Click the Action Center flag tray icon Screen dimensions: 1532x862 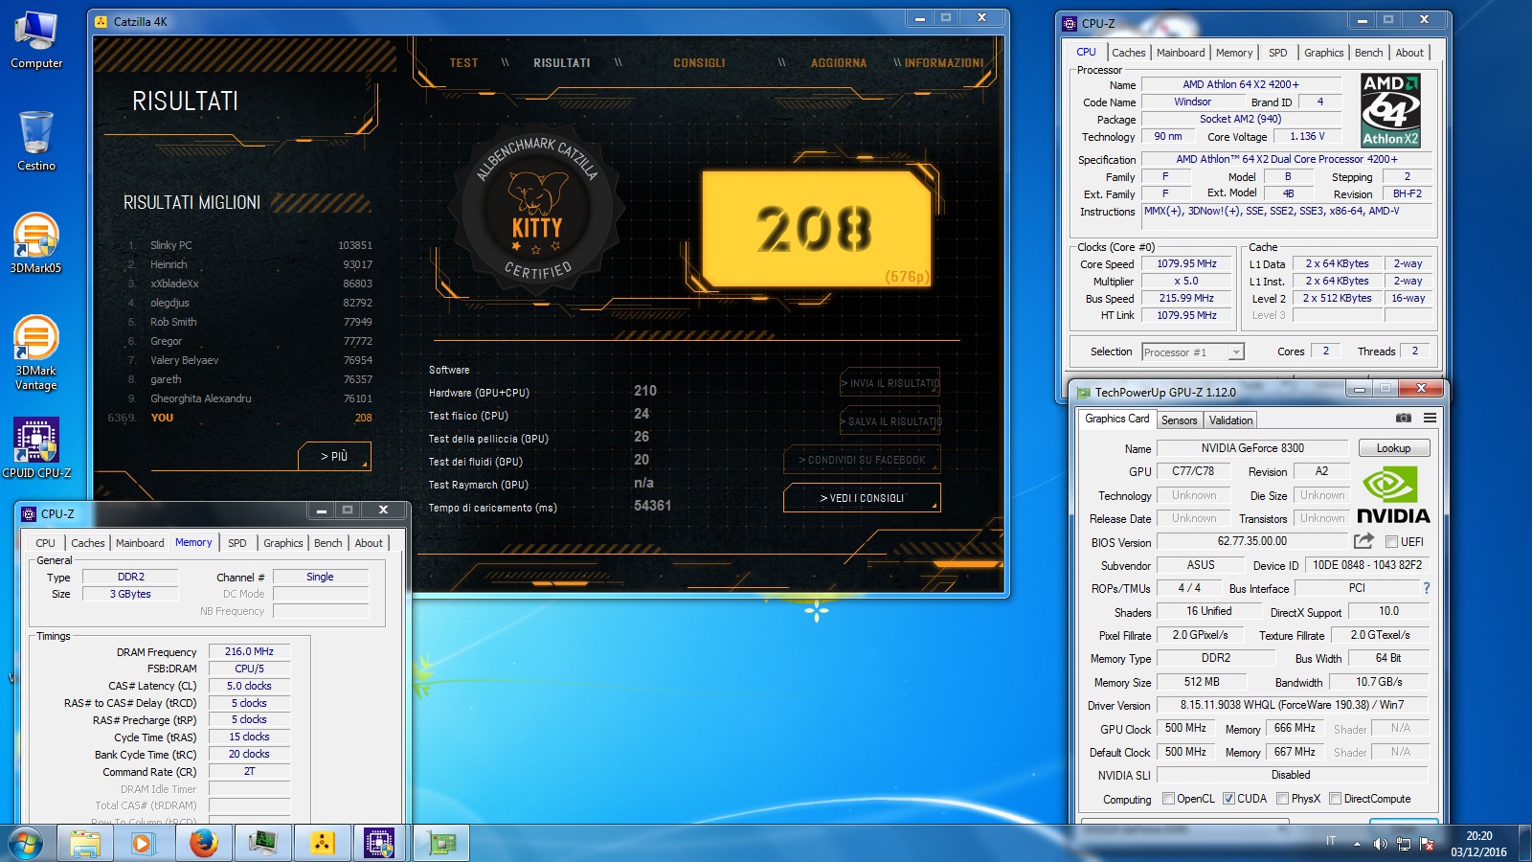(1428, 844)
